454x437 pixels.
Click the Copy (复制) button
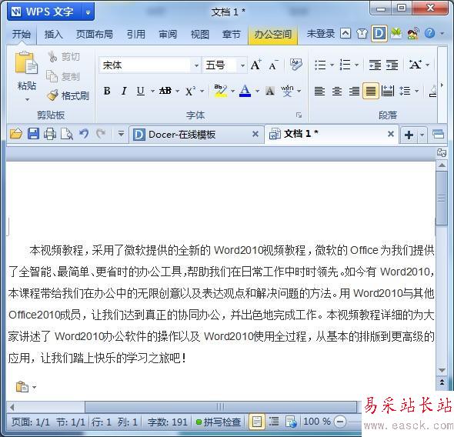[x=63, y=76]
